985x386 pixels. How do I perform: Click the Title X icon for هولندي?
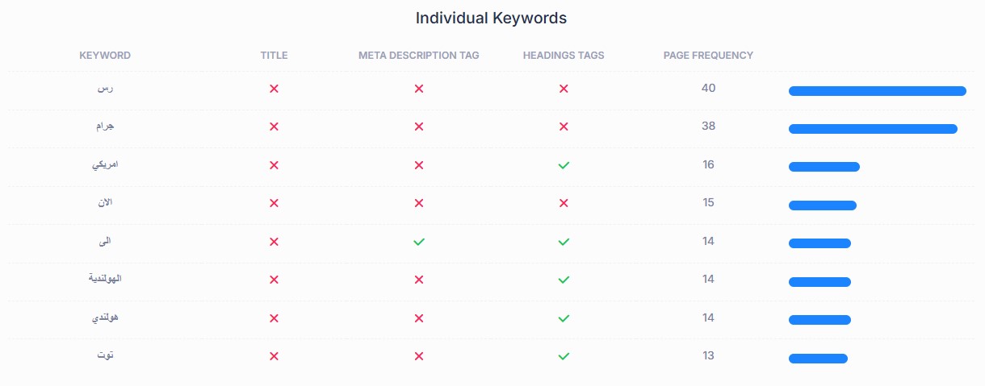[274, 318]
